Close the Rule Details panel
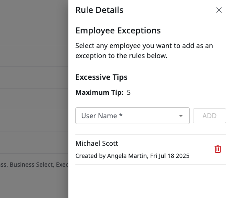Screen dimensions: 232x198 [219, 10]
